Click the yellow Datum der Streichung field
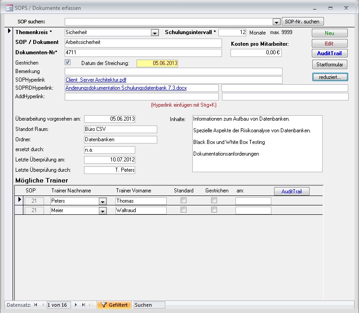Image resolution: width=359 pixels, height=313 pixels. click(x=157, y=63)
